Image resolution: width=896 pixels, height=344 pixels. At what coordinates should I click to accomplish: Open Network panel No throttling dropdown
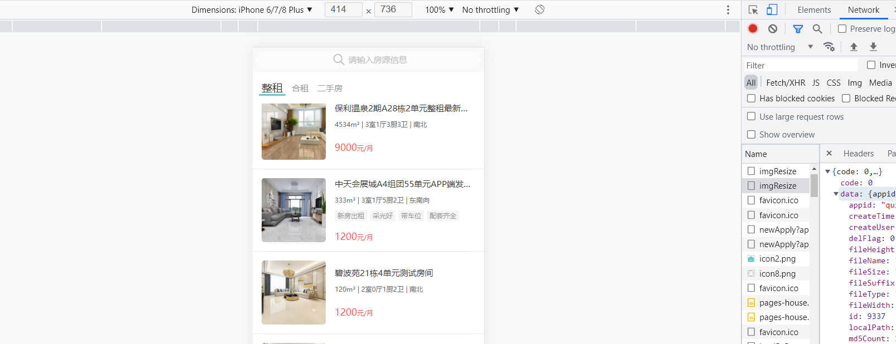point(780,47)
